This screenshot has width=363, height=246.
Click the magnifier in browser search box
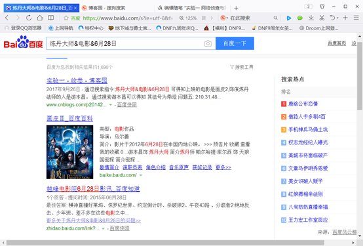click(275, 18)
